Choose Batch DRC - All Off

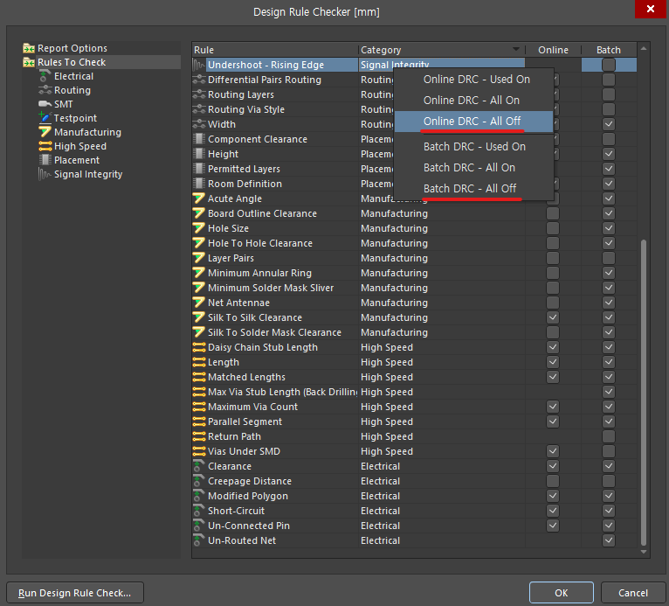tap(474, 188)
